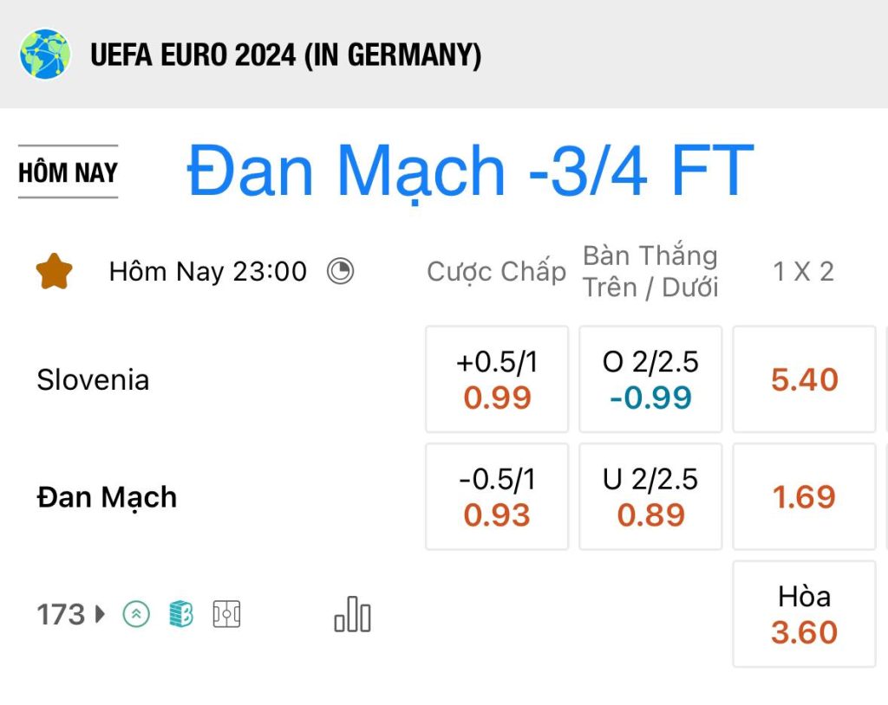888x705 pixels.
Task: Click the globe league icon
Action: coord(45,55)
